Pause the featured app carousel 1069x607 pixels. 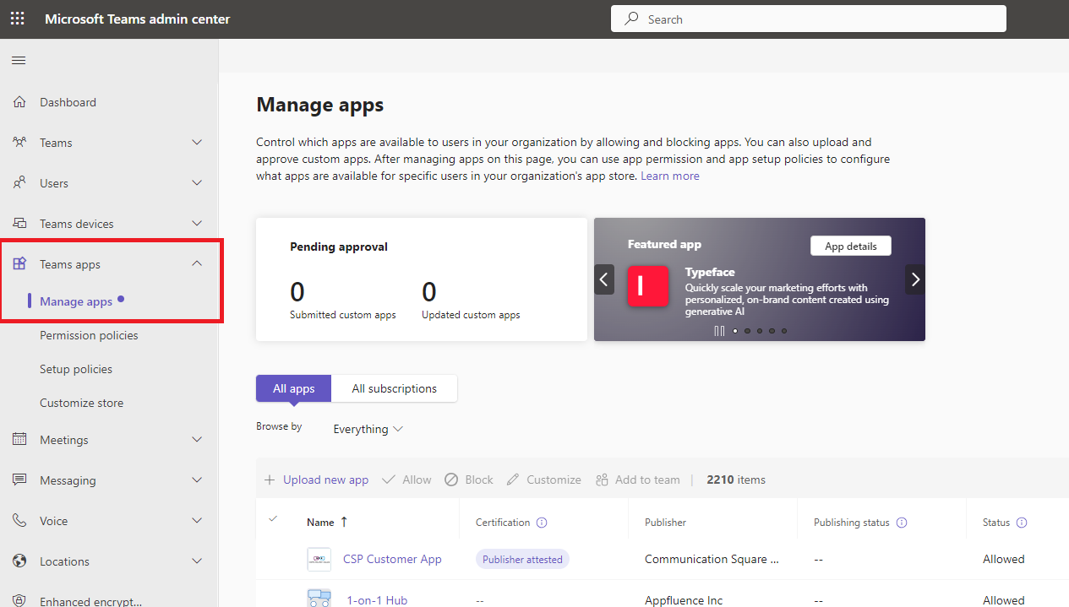(719, 331)
